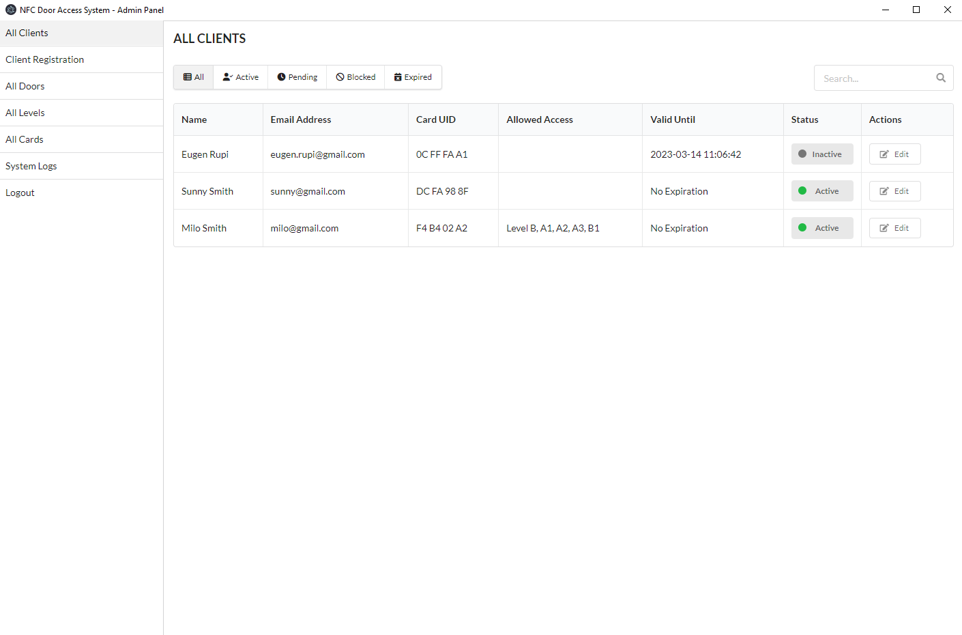Open Client Registration page
Screen dimensions: 962x635
45,59
